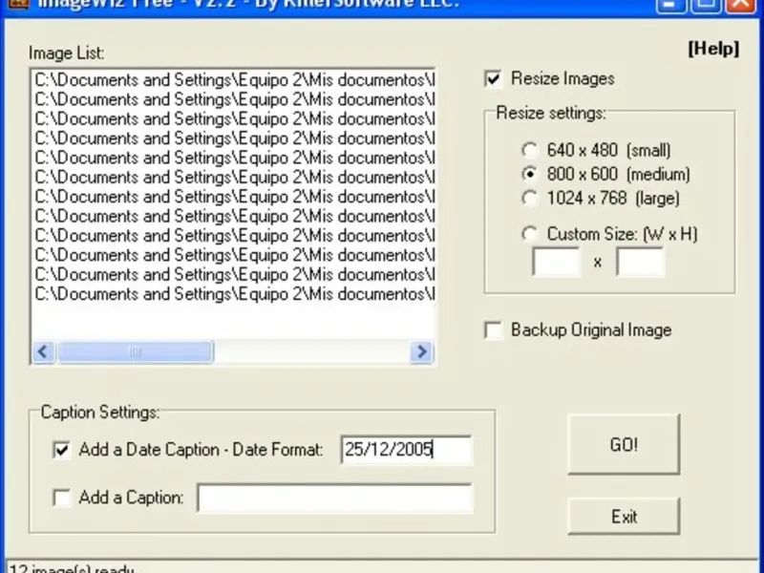Select the 640 x 480 (small) option
This screenshot has width=764, height=573.
(530, 150)
